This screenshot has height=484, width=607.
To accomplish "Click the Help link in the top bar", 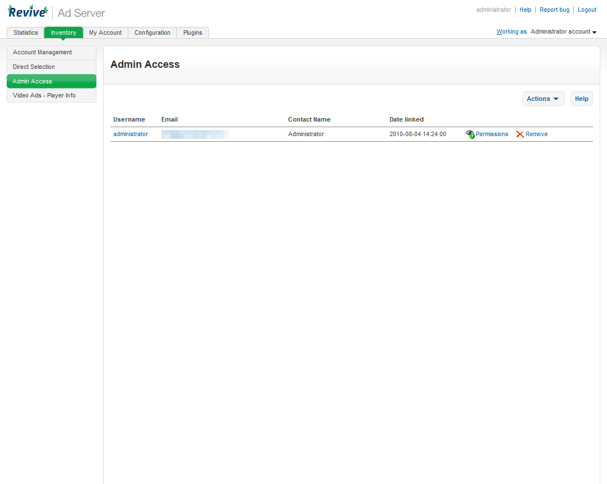I will coord(525,10).
